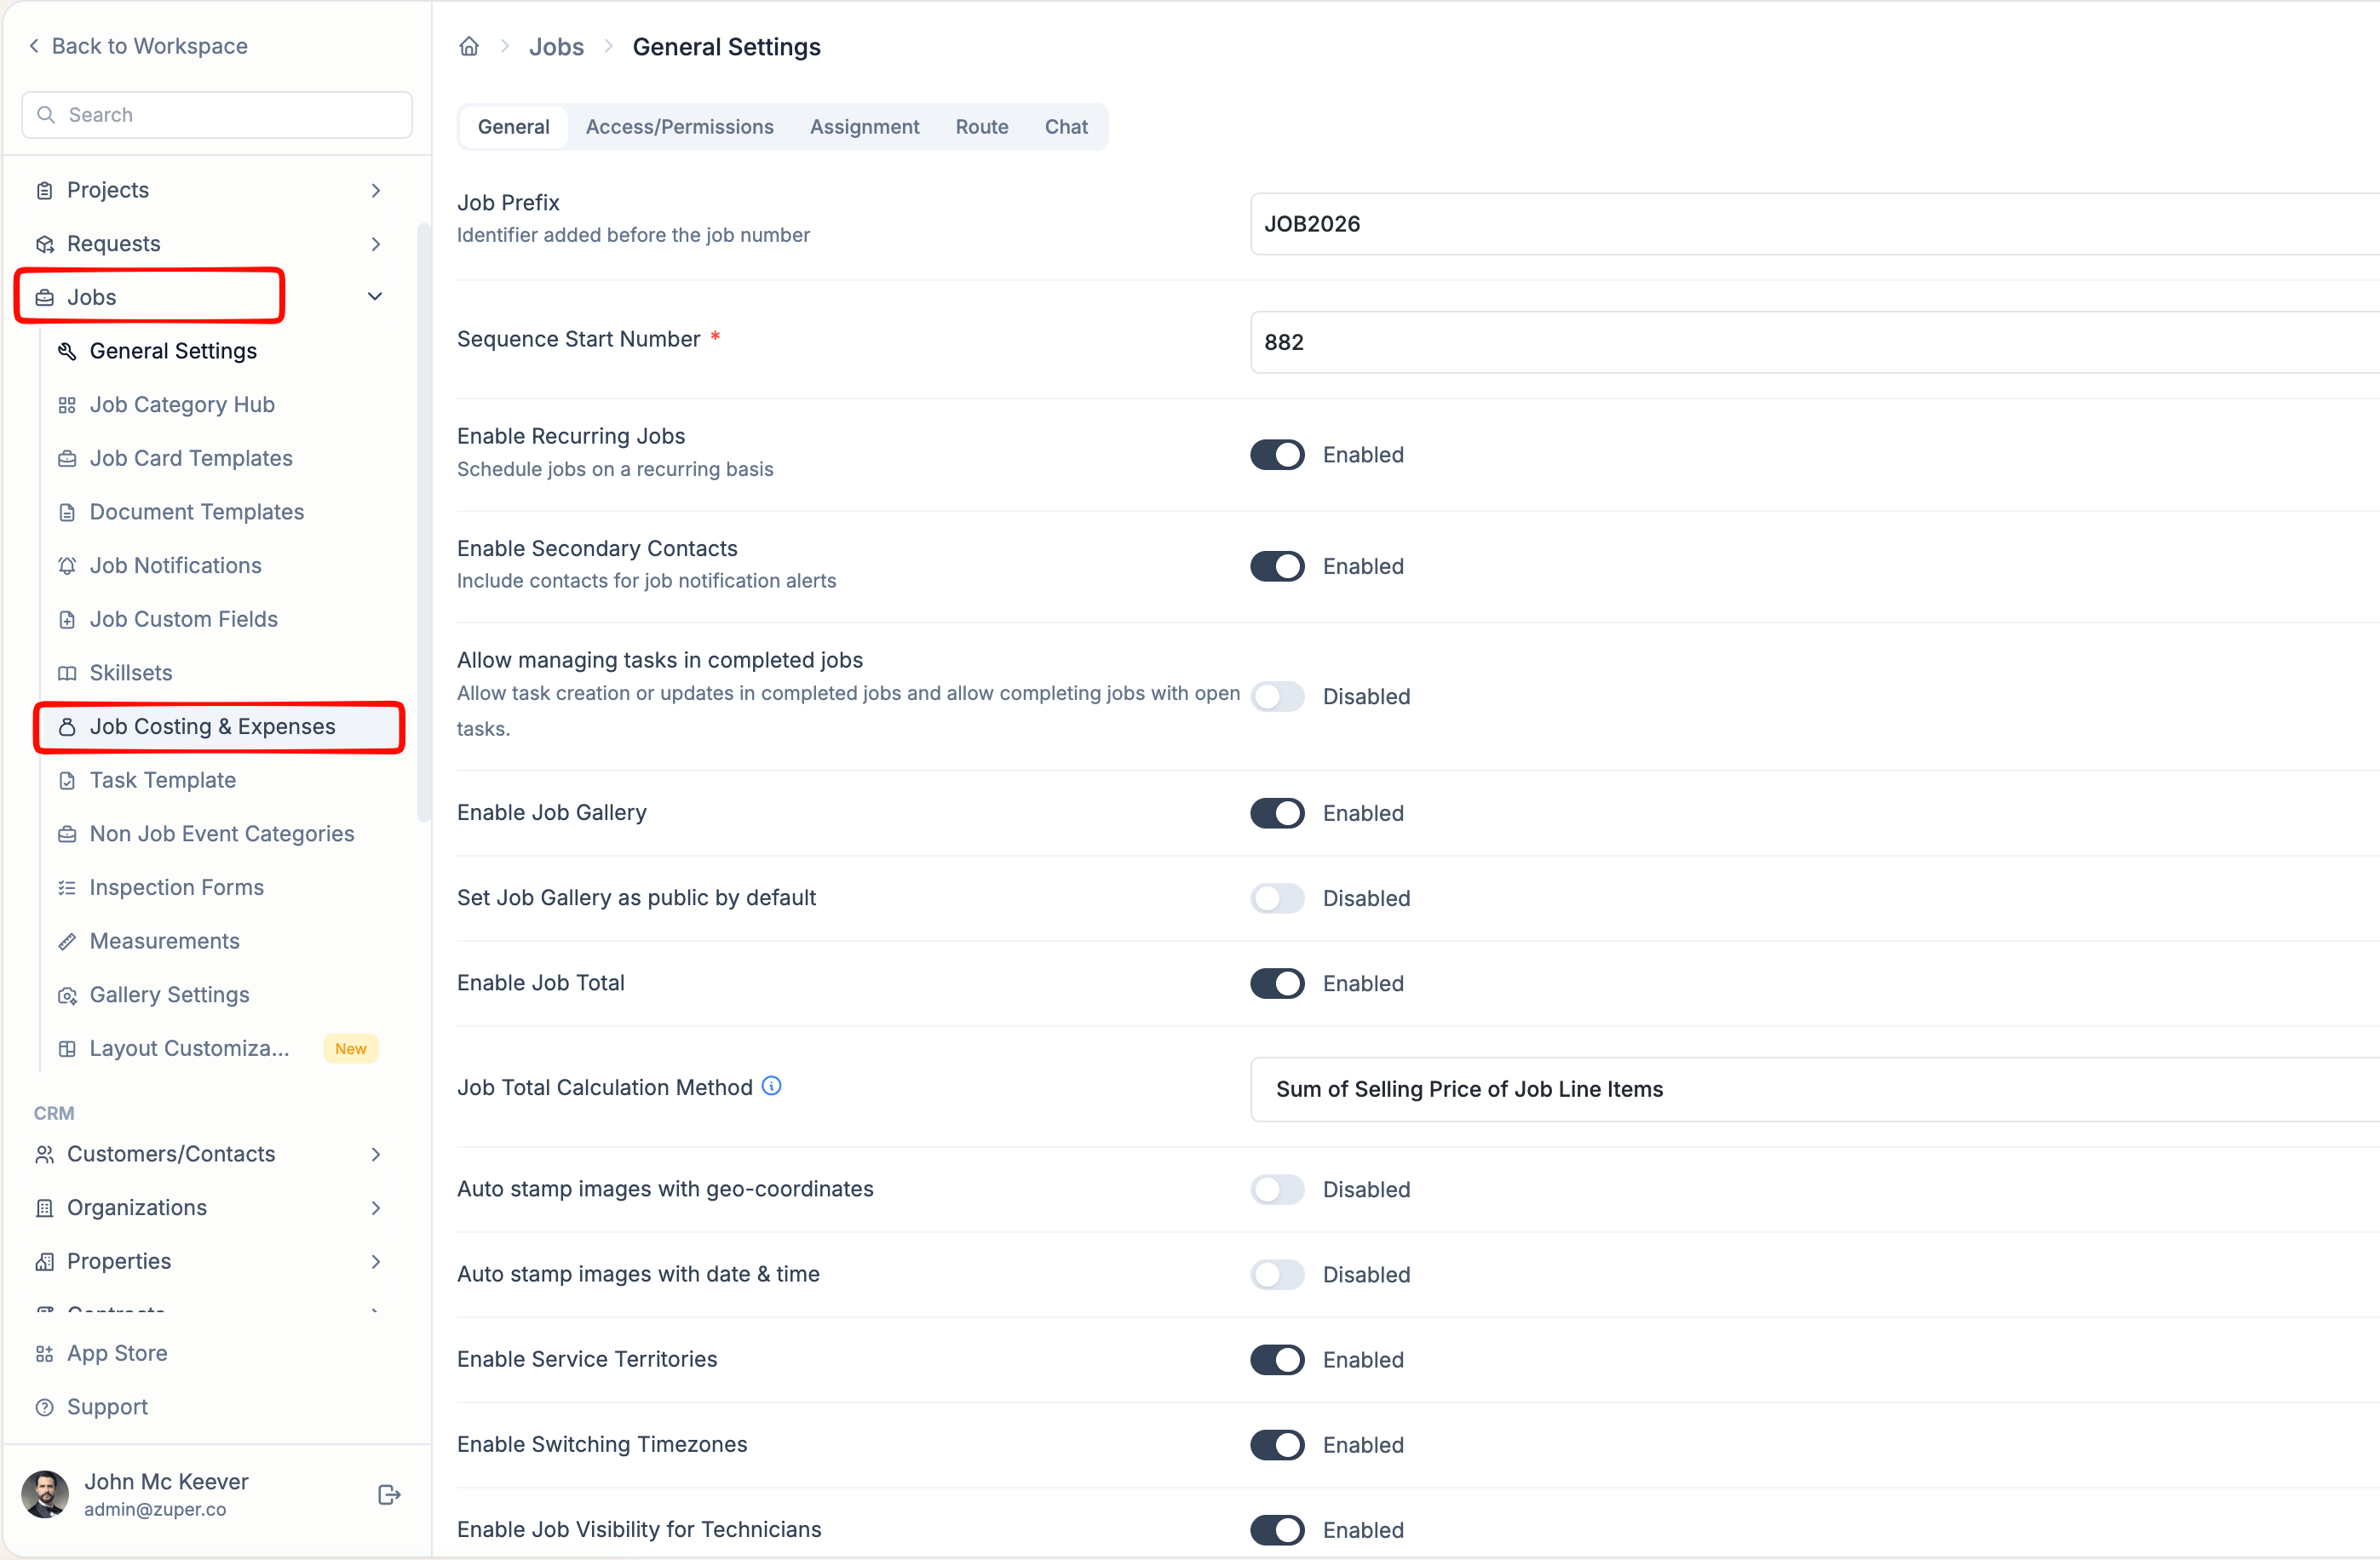Collapse the Jobs section chevron
Viewport: 2380px width, 1560px height.
[x=375, y=297]
